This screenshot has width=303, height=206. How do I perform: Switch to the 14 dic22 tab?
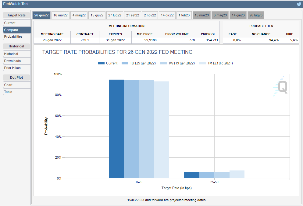167,15
